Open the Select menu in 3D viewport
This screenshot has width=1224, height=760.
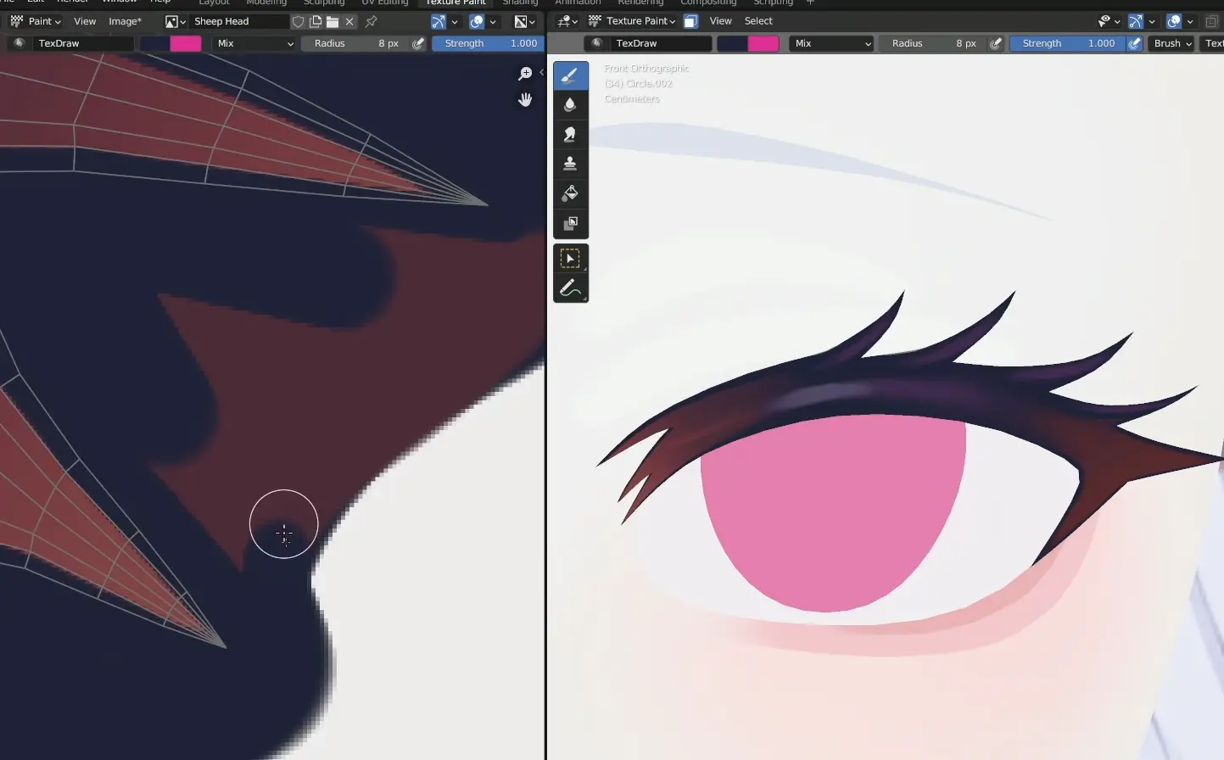(758, 21)
